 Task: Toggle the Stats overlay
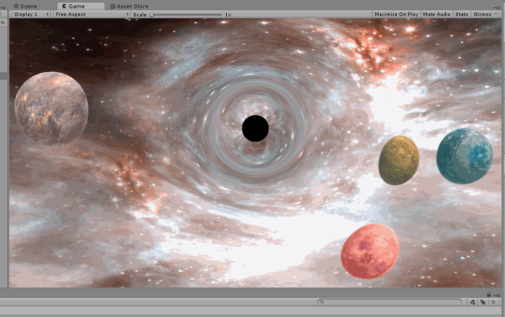462,14
